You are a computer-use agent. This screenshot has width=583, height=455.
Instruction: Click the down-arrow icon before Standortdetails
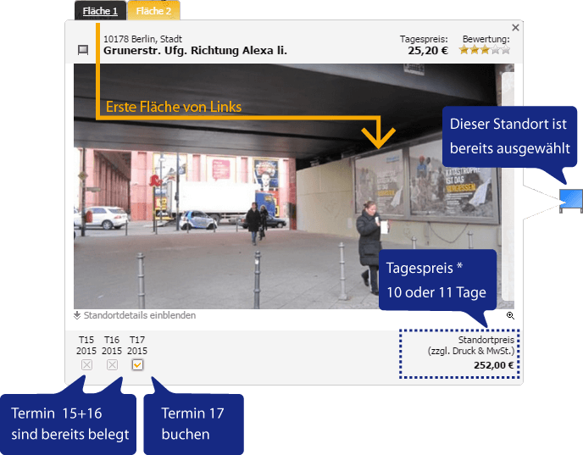click(77, 315)
